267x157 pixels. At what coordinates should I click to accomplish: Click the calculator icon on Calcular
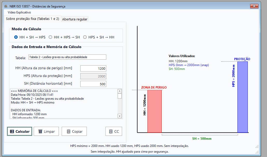(x=12, y=131)
